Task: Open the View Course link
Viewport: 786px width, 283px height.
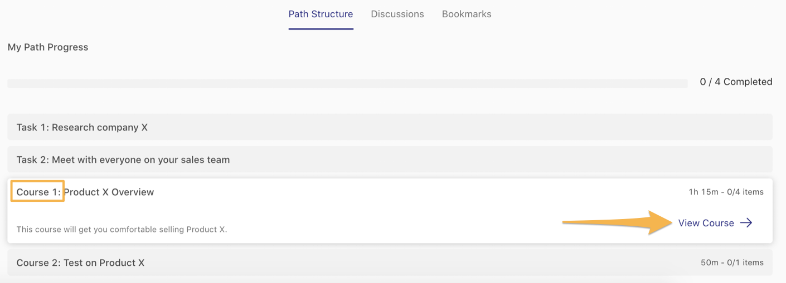Action: 706,223
